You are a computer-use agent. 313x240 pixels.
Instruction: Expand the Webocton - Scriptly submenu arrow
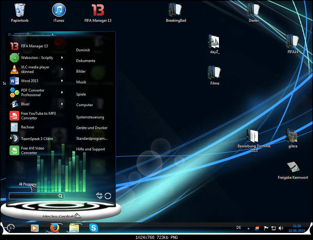62,57
